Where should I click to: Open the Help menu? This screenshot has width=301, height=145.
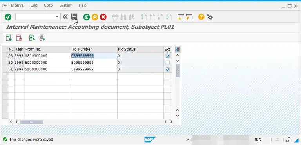point(83,5)
